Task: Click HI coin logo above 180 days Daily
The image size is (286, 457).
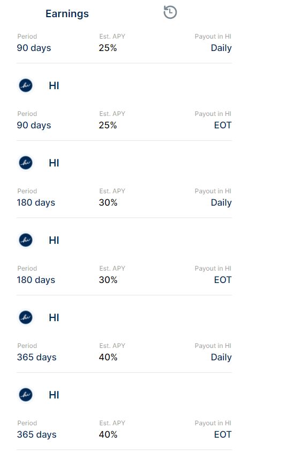Action: tap(26, 163)
